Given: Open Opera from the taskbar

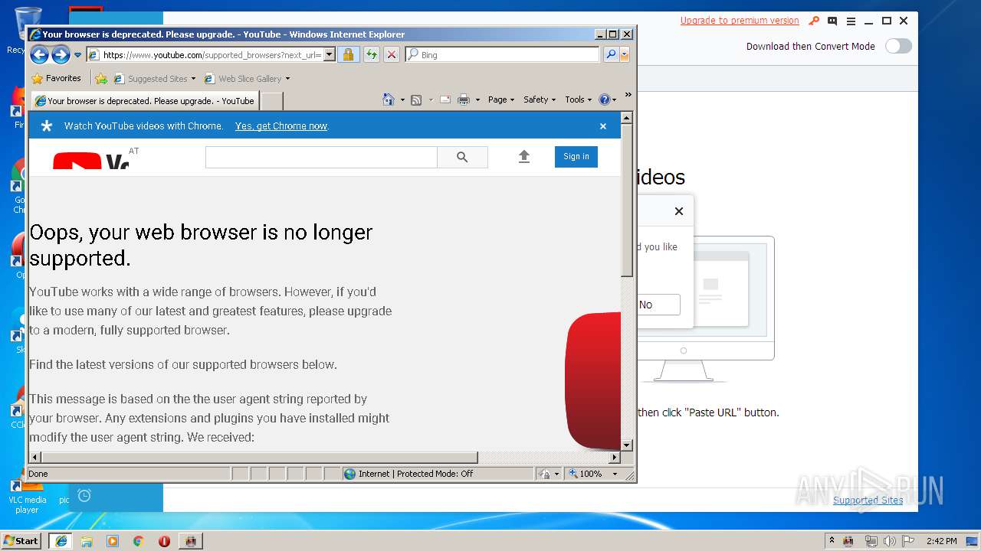Looking at the screenshot, I should point(164,541).
